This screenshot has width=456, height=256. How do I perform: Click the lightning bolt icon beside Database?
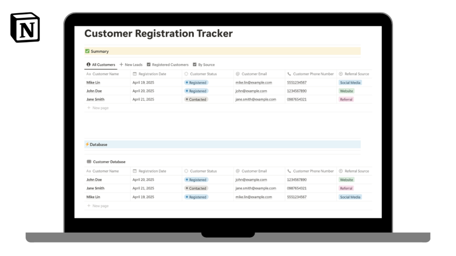[x=87, y=144]
